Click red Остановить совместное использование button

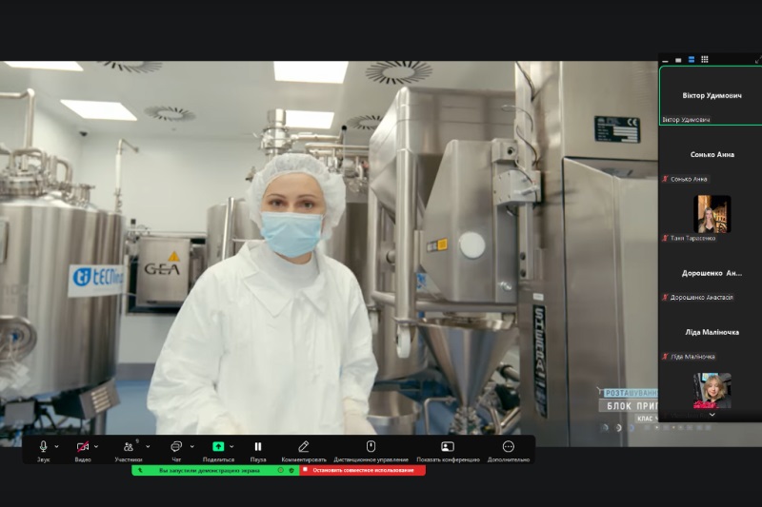click(x=363, y=470)
